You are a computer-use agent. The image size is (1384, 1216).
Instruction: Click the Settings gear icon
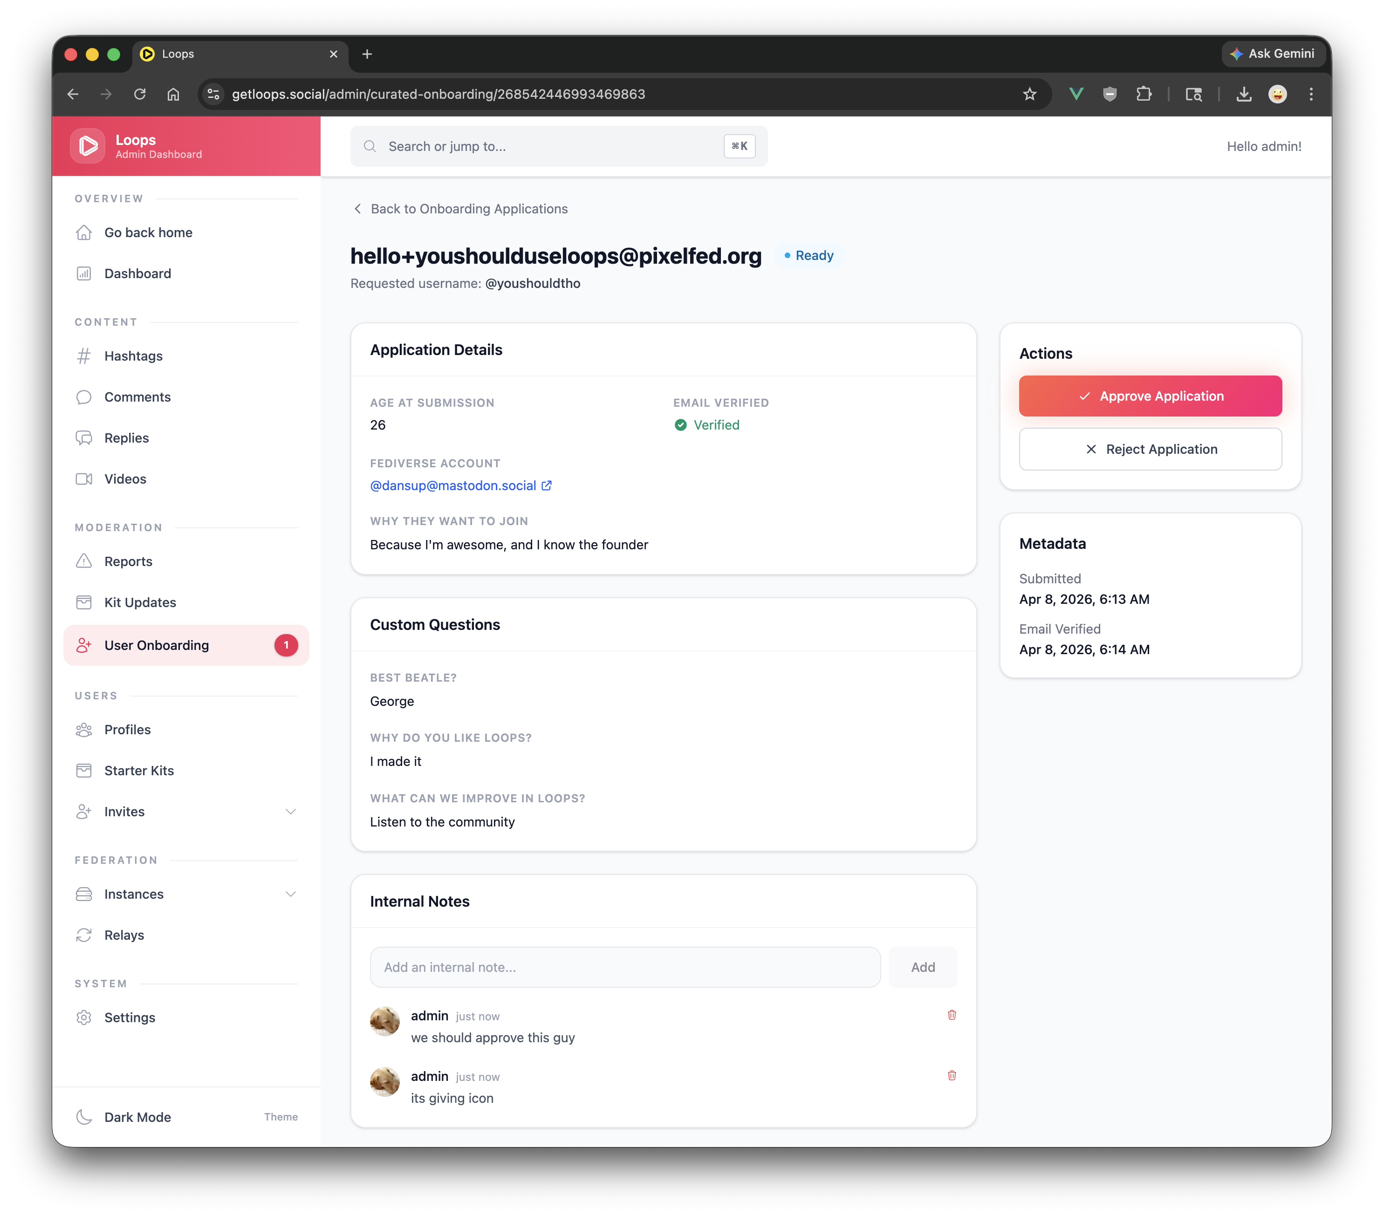click(x=84, y=1018)
